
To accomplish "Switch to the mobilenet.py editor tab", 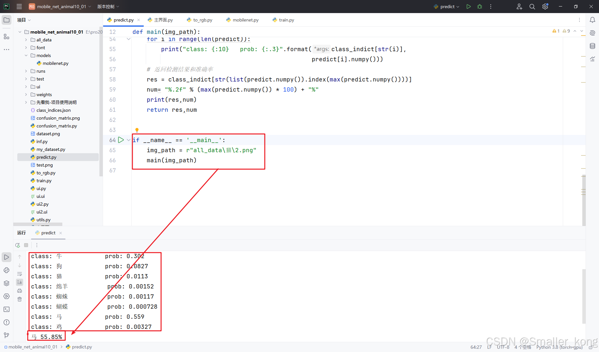I will coord(243,20).
